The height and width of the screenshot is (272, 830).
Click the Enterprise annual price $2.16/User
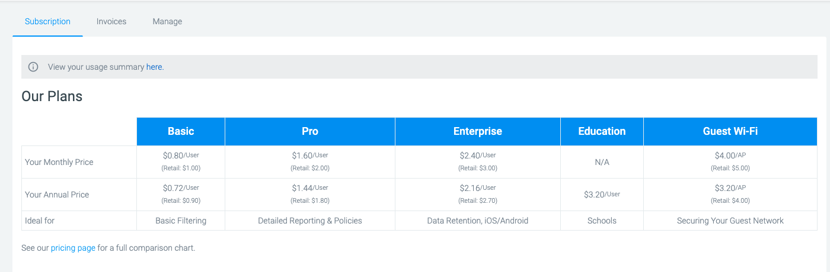(478, 188)
